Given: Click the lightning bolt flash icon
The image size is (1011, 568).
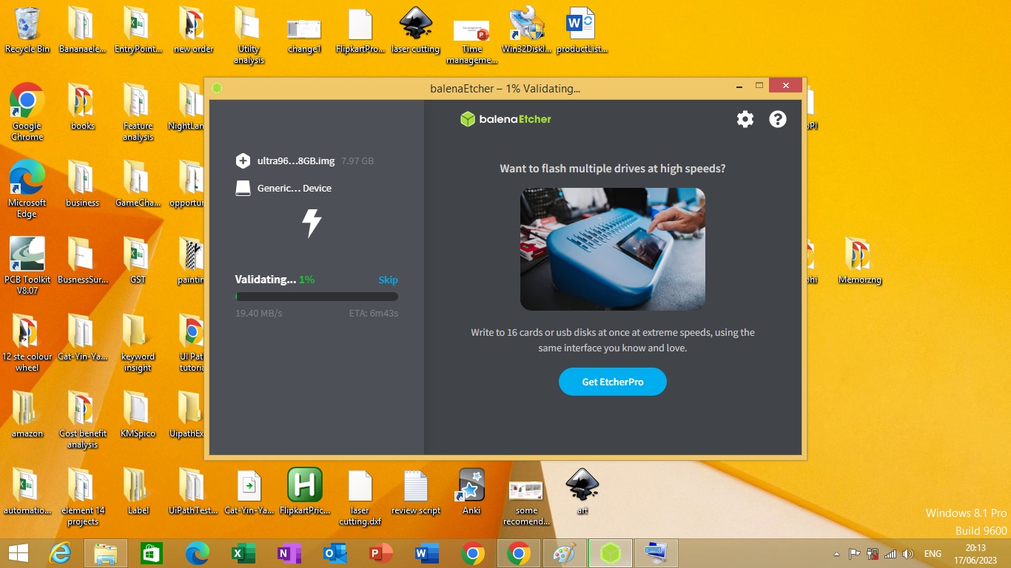Looking at the screenshot, I should (x=312, y=223).
